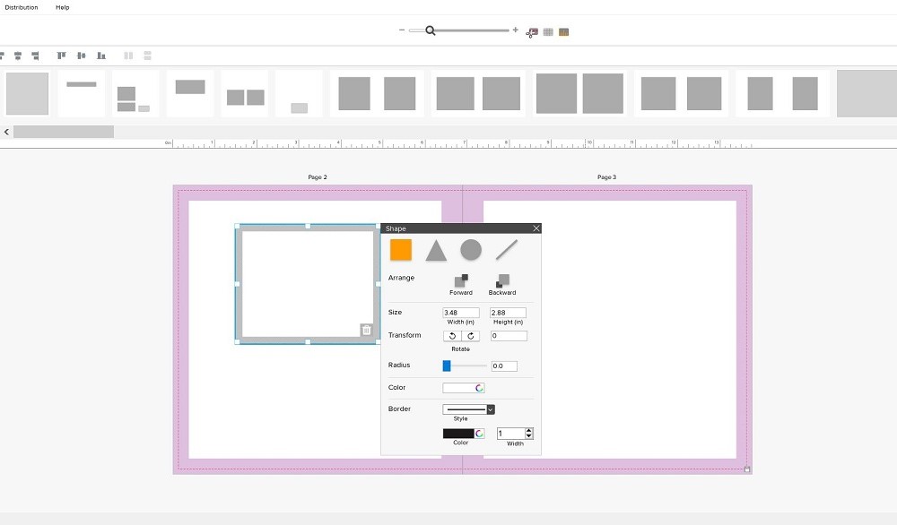Screen dimensions: 897x525
Task: Rotate shape counterclockwise
Action: click(x=452, y=336)
